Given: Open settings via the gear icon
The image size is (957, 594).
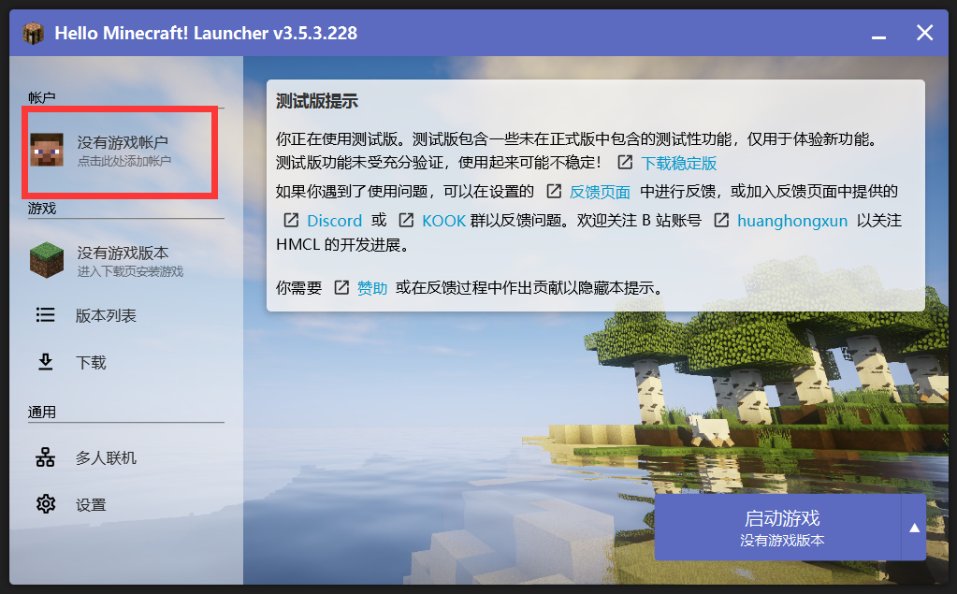Looking at the screenshot, I should [x=46, y=504].
